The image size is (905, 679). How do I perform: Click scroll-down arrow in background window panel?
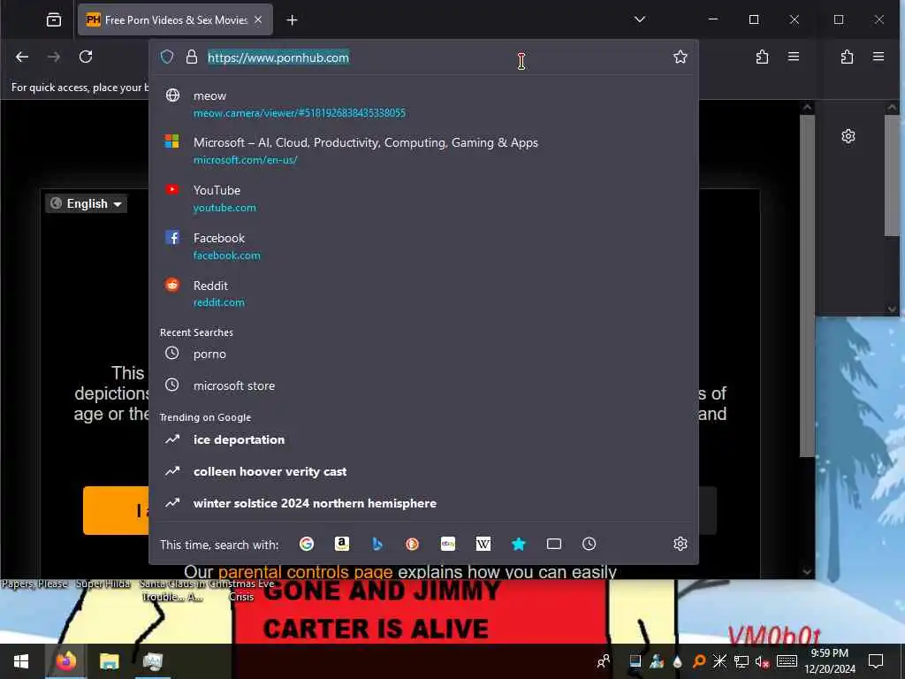coord(893,309)
